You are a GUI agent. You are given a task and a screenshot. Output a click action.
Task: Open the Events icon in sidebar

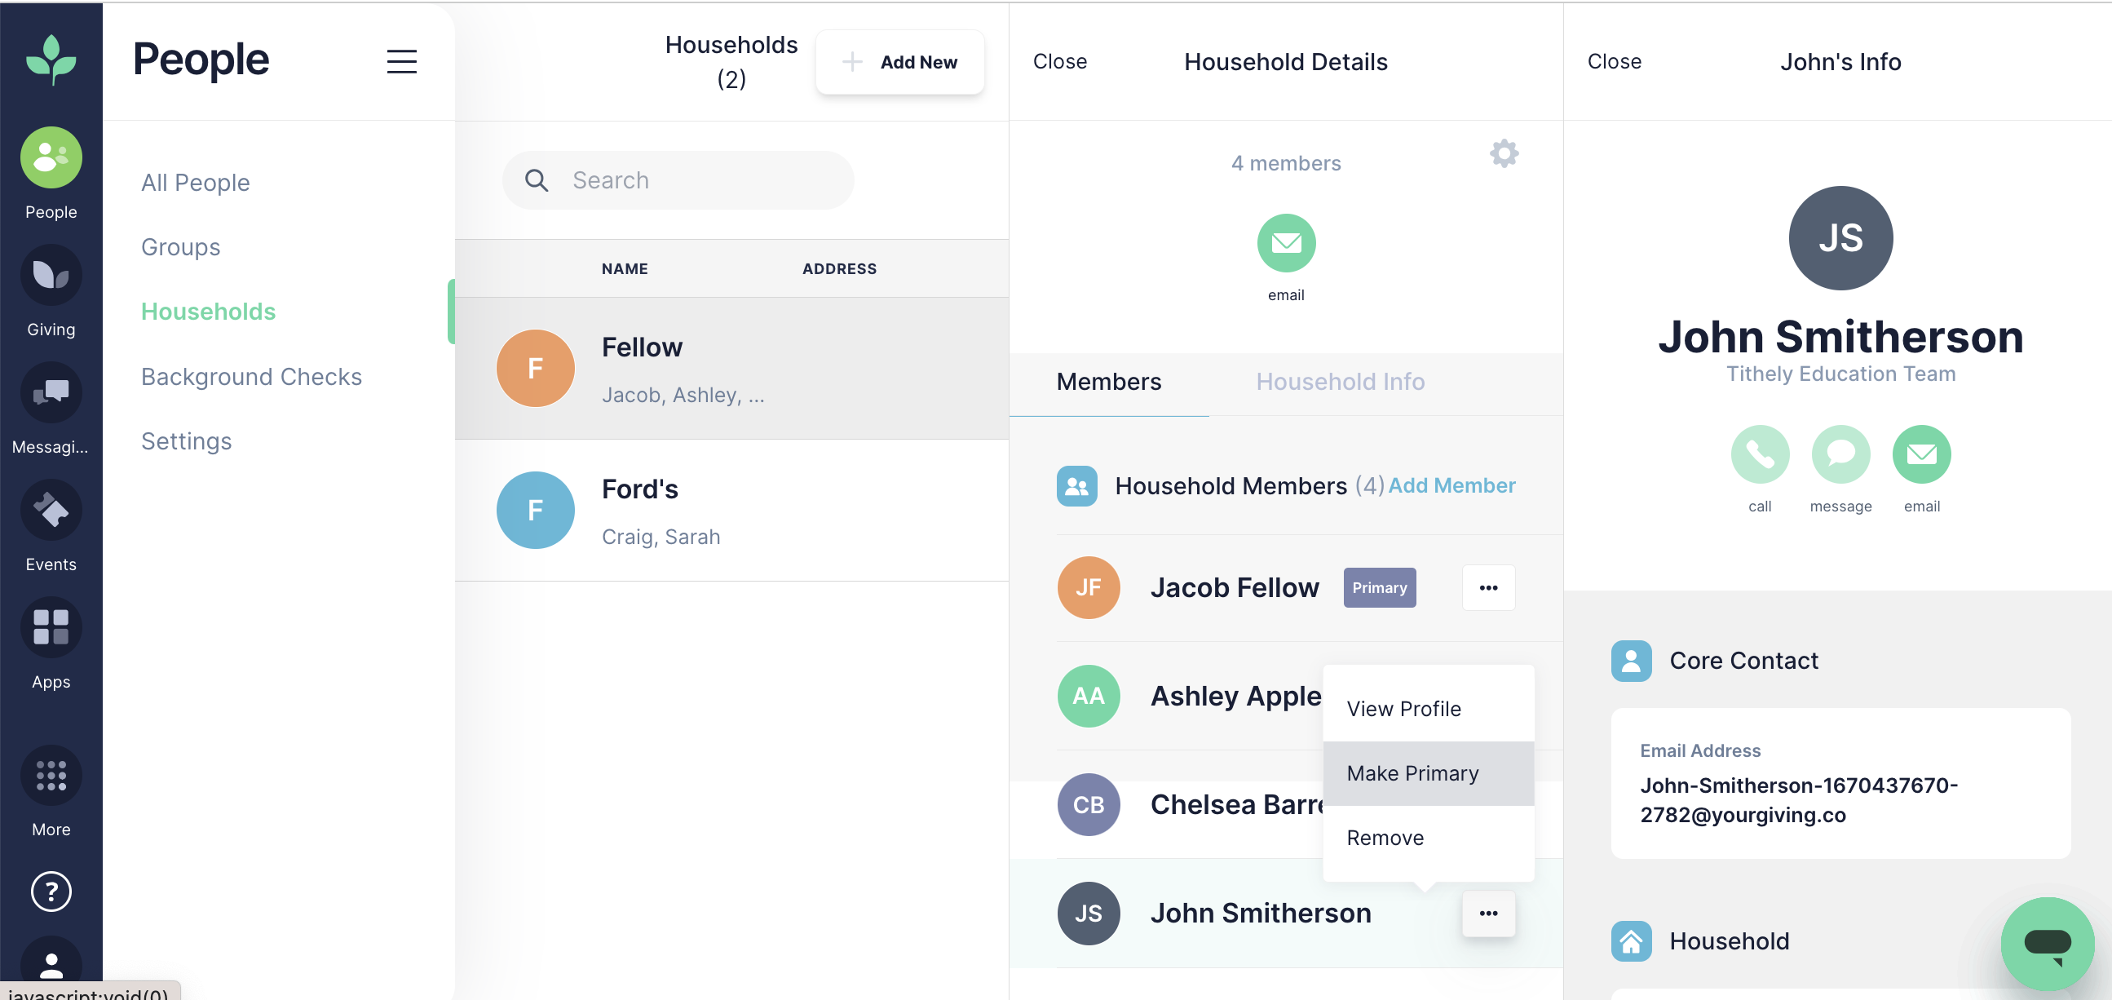coord(51,511)
